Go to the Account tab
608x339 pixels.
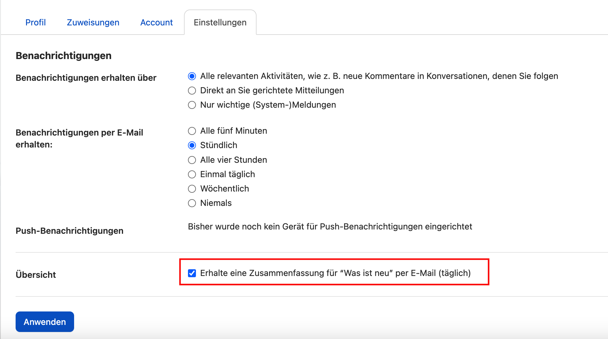pos(156,22)
